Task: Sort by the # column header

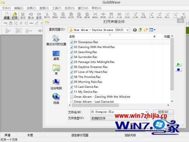Action: tap(157, 37)
